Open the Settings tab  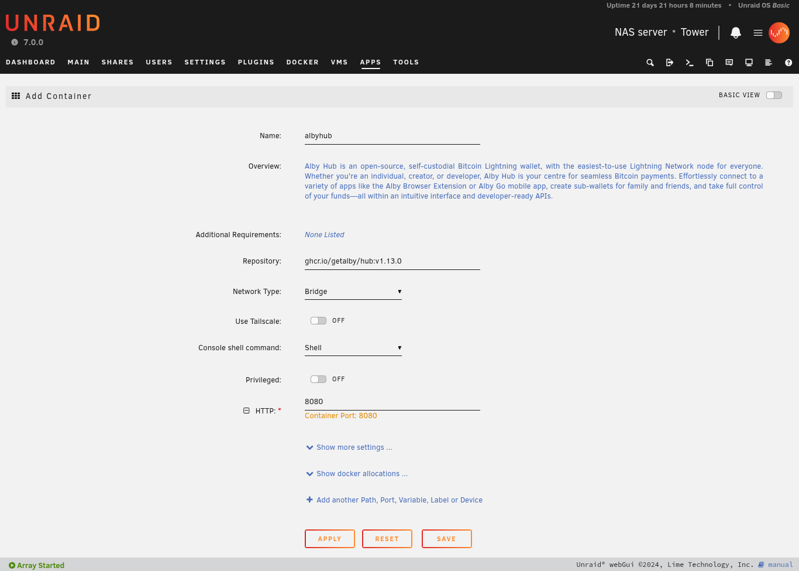(x=205, y=62)
